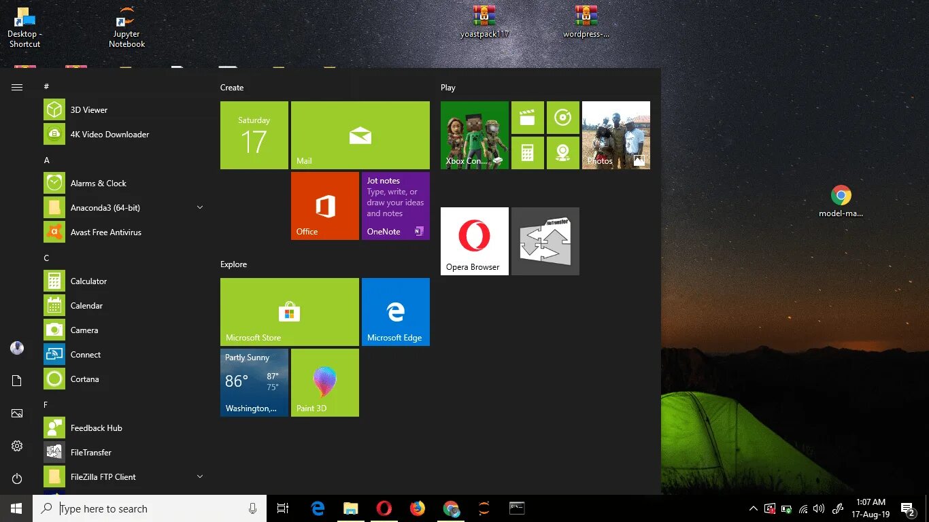
Task: Open the Weather tile for Washington
Action: [254, 383]
